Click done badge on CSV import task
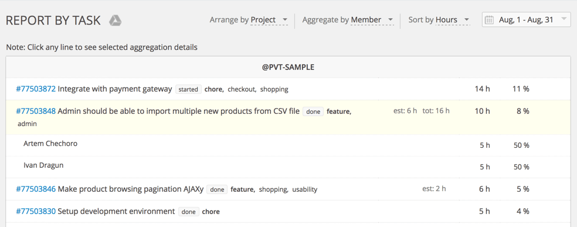This screenshot has width=577, height=227. (313, 111)
